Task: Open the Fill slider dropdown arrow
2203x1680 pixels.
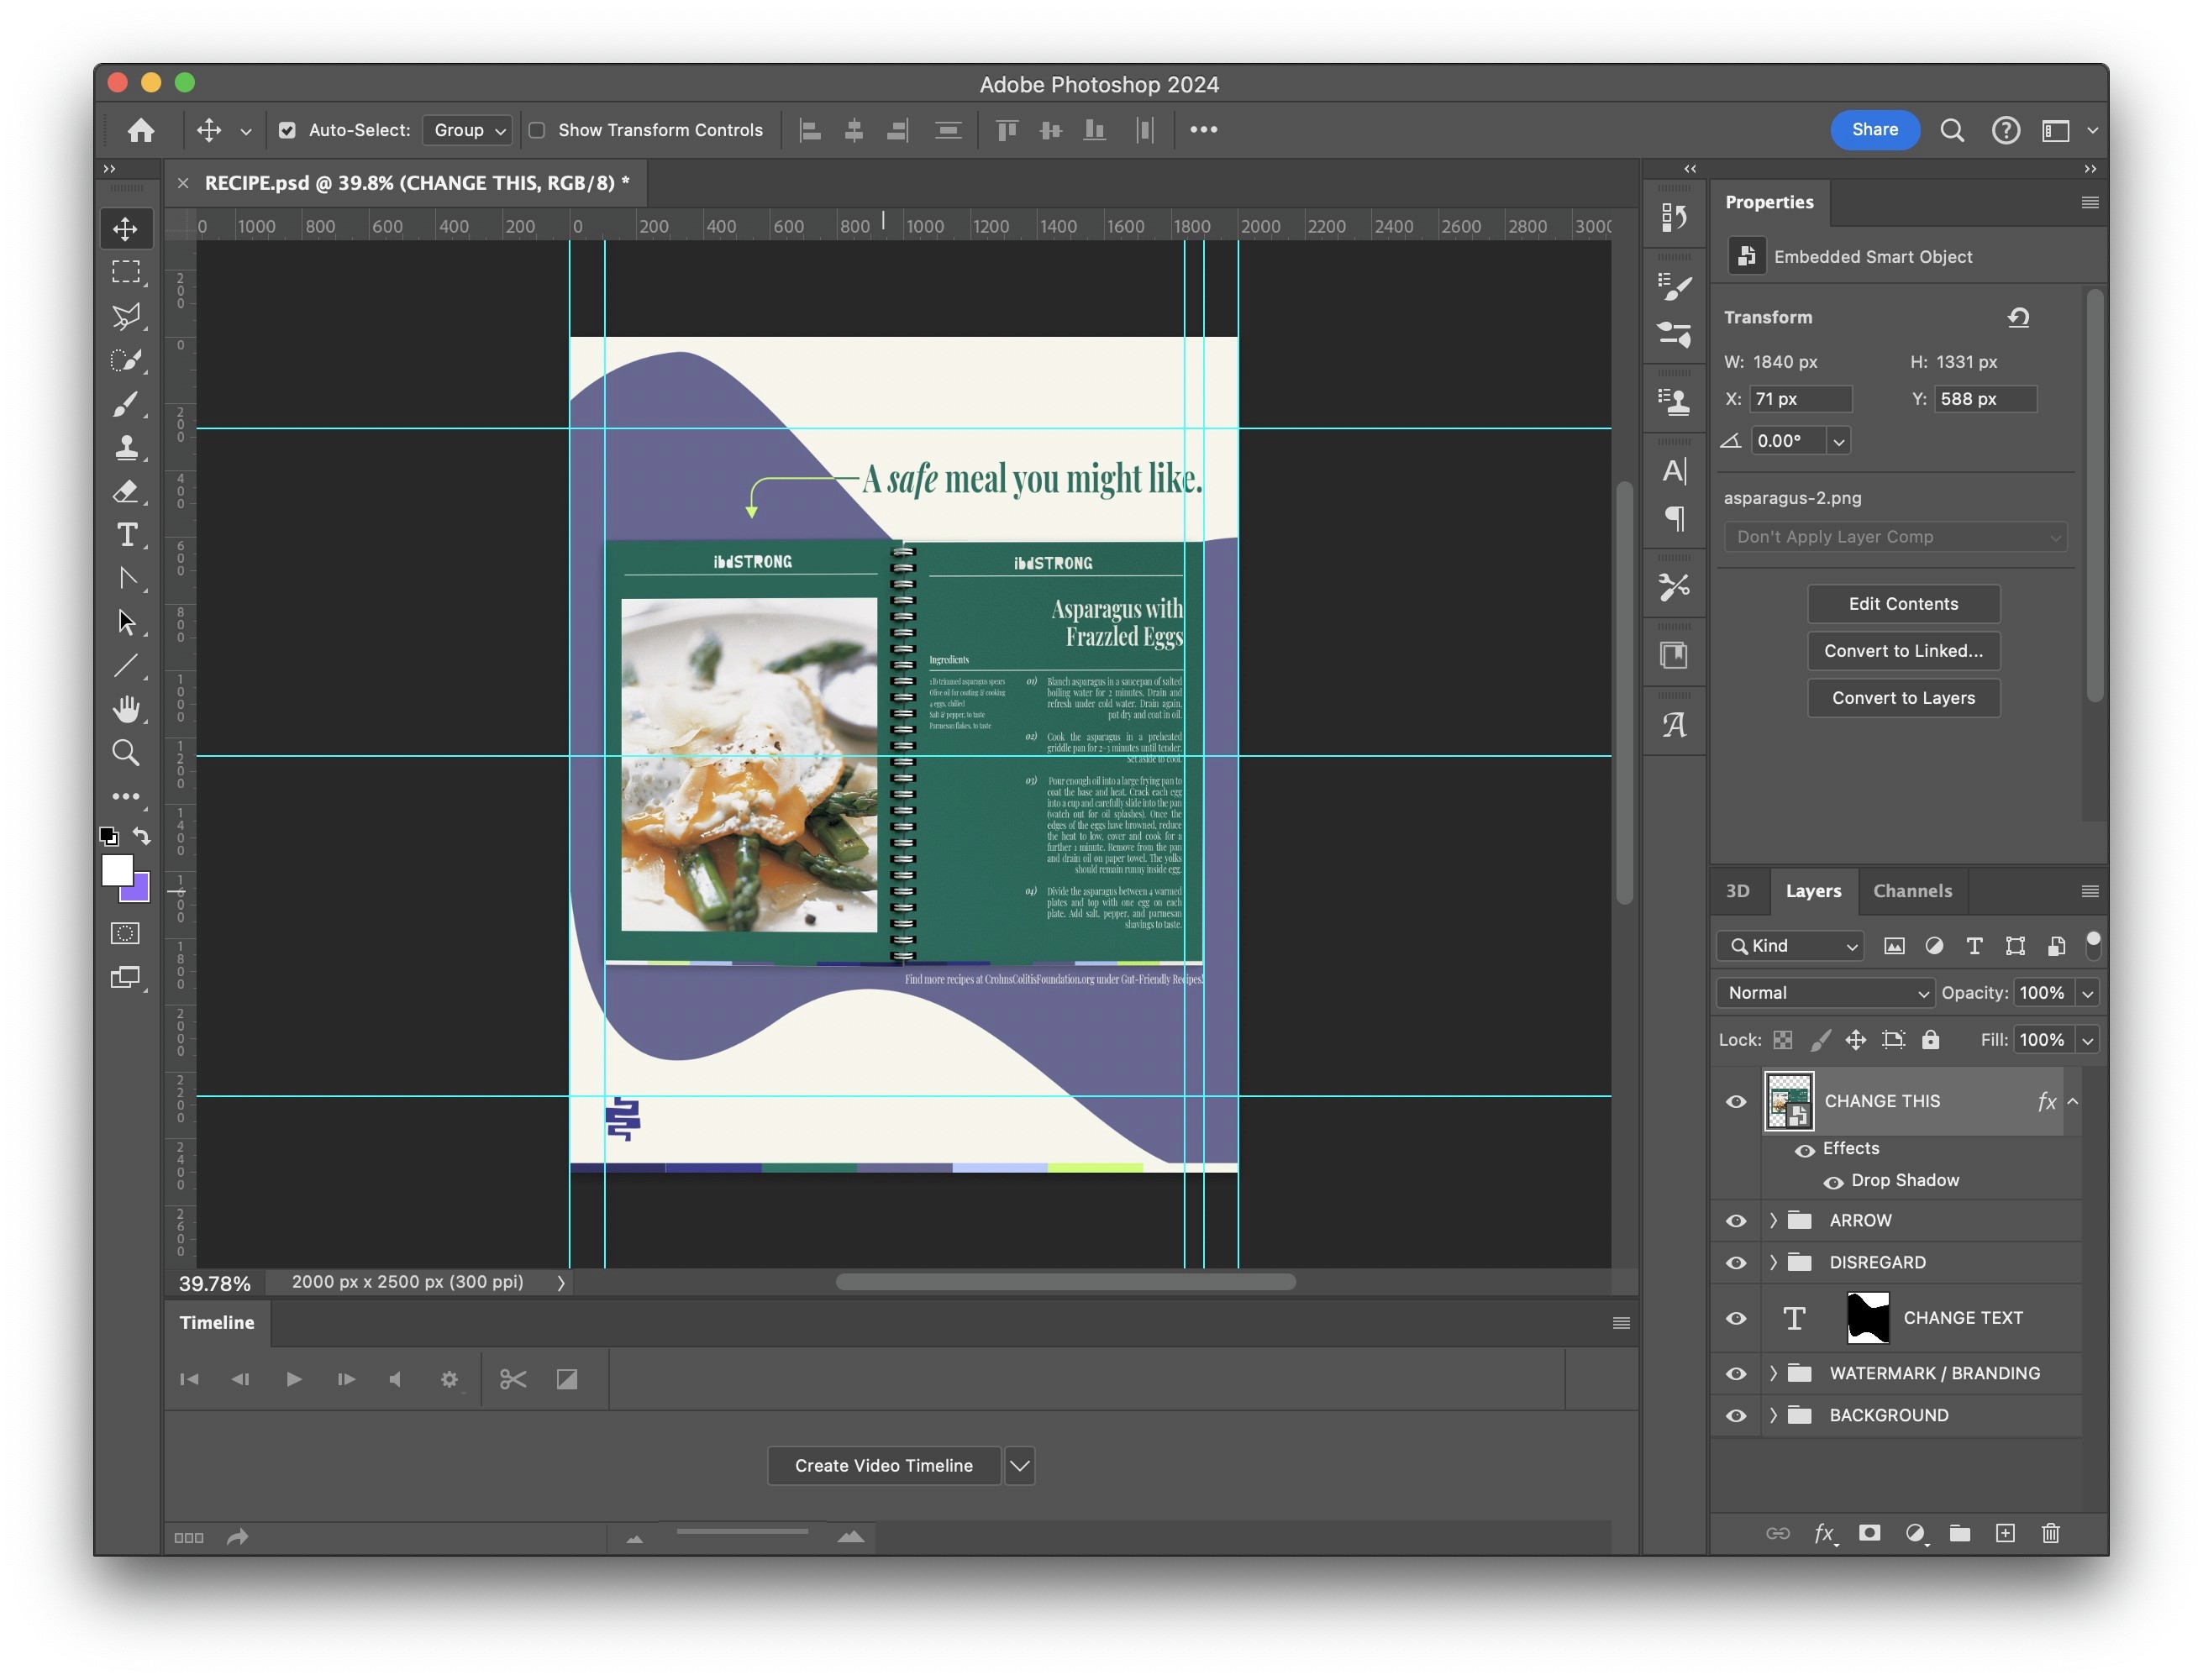Action: pos(2087,1040)
